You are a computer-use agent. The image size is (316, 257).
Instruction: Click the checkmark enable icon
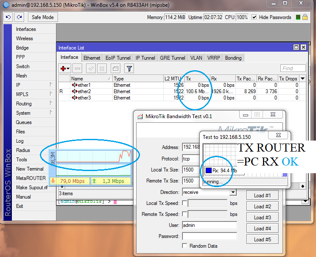(x=91, y=69)
